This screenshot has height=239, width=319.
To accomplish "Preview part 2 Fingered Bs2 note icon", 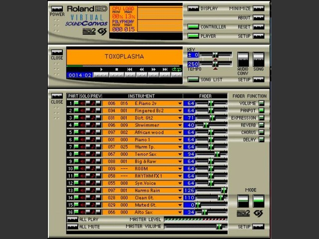I will (x=93, y=111).
